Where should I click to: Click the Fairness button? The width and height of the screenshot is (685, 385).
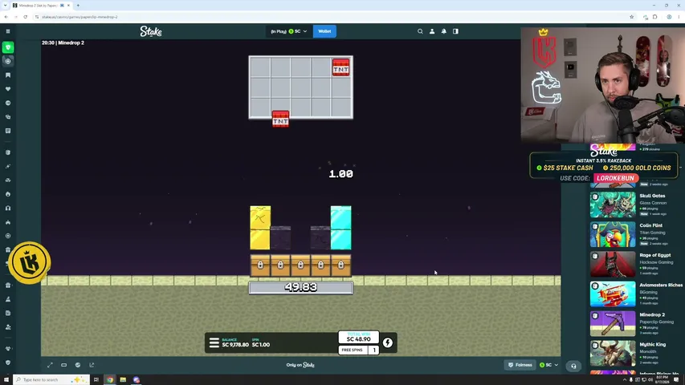coord(520,365)
